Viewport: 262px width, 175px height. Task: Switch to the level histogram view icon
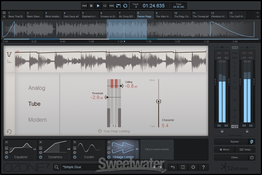(9, 61)
